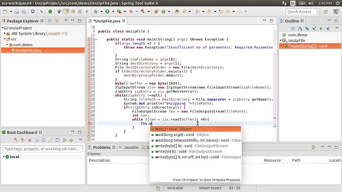Screen dimensions: 342x192
Task: Collapse the UnzipProject tree node
Action: coord(2,28)
